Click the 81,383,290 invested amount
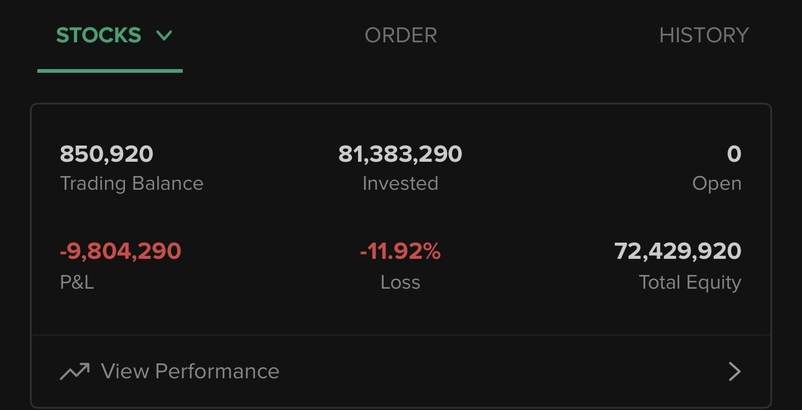The width and height of the screenshot is (802, 410). [400, 154]
